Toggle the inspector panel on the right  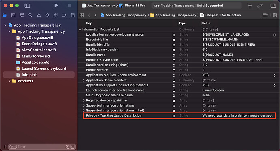coord(273,6)
